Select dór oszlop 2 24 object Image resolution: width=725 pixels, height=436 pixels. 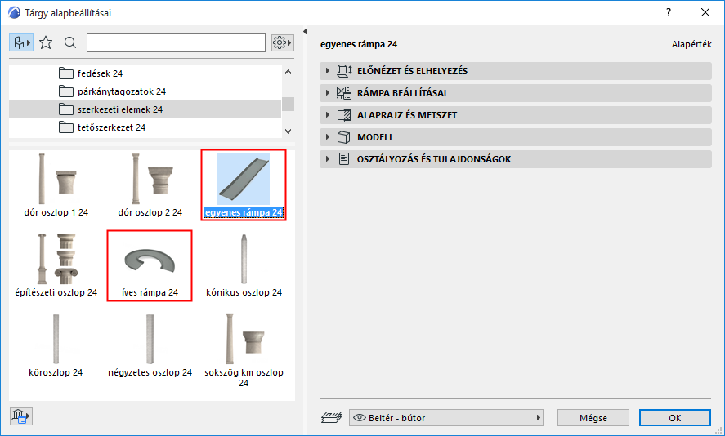(x=150, y=185)
